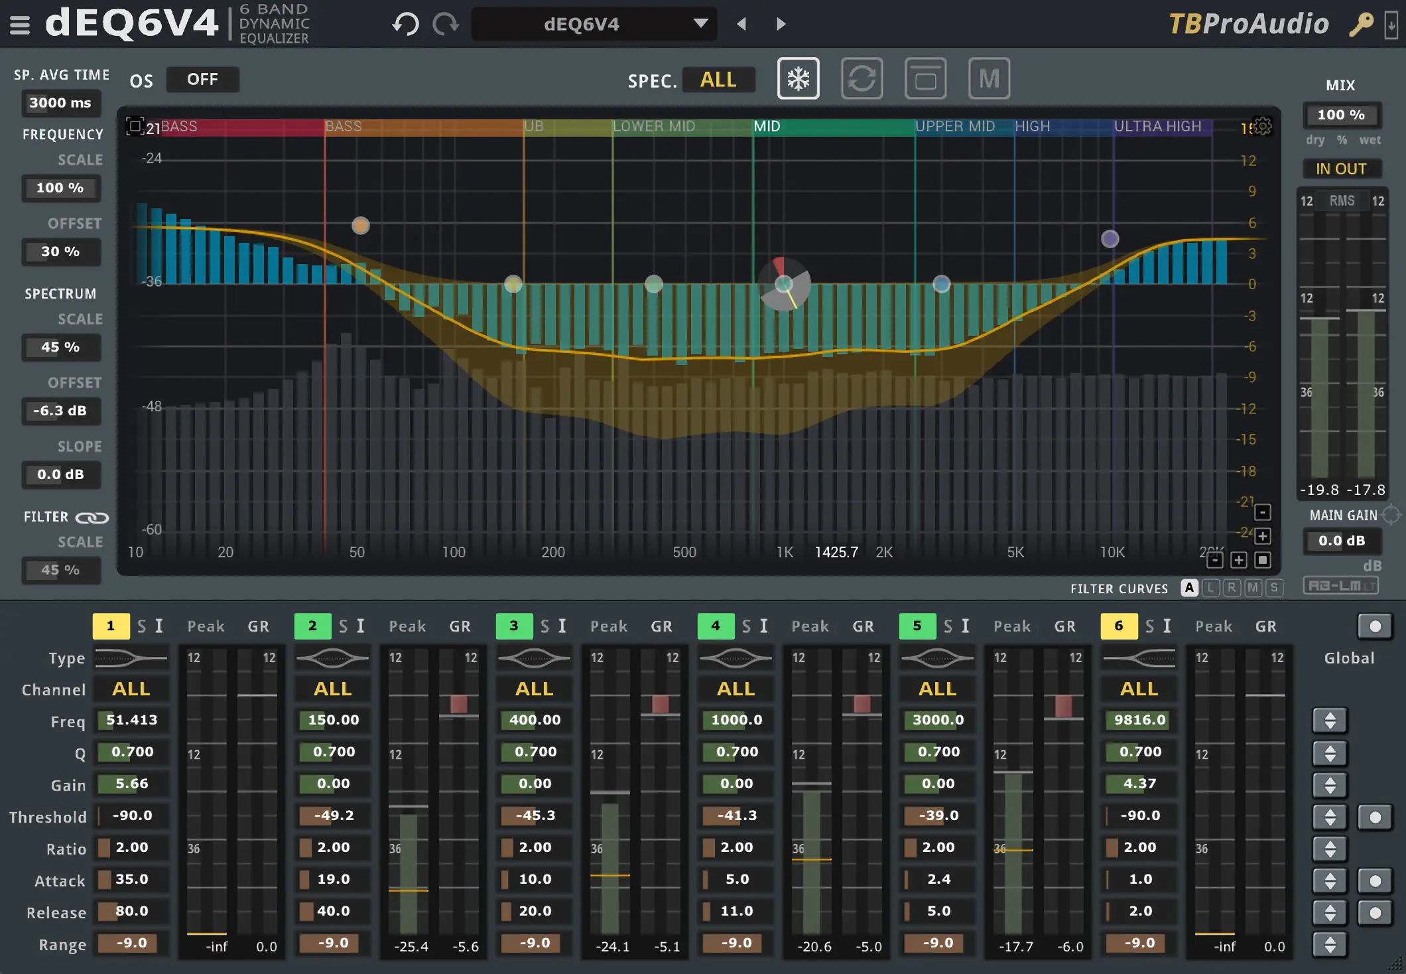Click global Threshold stepper arrows

(1330, 817)
